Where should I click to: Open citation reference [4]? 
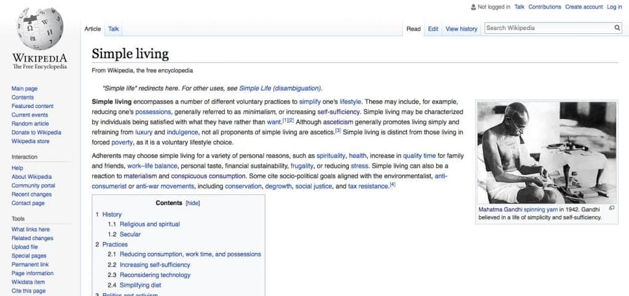(393, 184)
